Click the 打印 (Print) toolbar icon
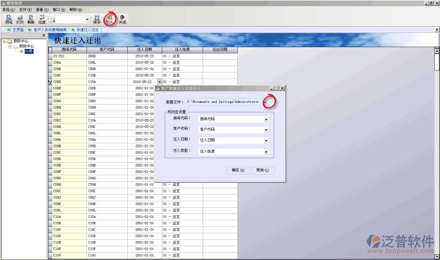440x260 pixels. click(20, 19)
